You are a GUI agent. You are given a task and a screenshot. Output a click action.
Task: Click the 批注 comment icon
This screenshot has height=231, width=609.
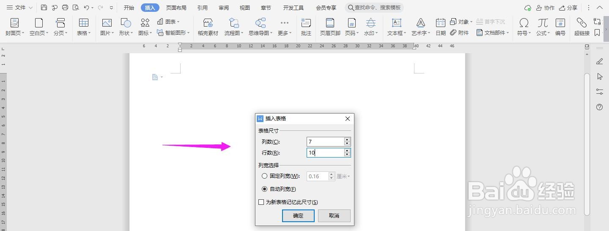pos(306,23)
